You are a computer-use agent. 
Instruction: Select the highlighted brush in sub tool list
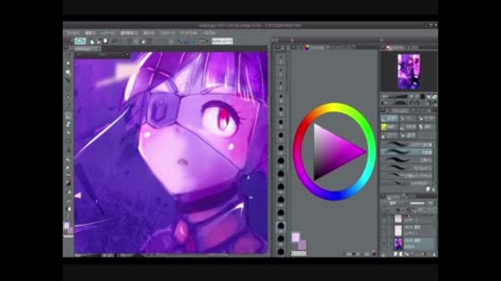pos(407,152)
